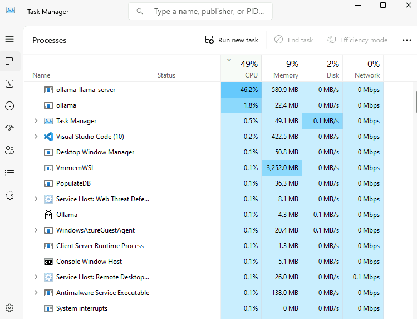Viewport: 417px width, 319px height.
Task: Click the 1.8% CPU cell
Action: [x=241, y=105]
